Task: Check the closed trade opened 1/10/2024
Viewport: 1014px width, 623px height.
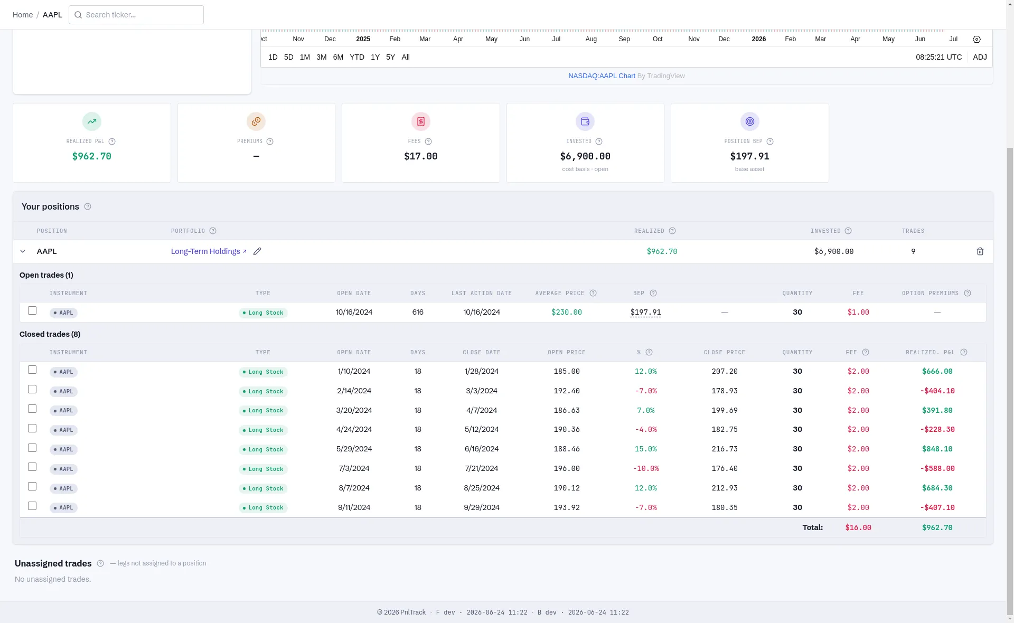Action: [32, 370]
